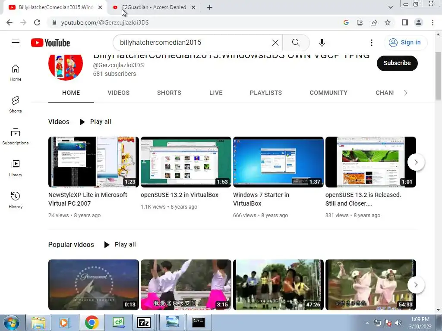Click the install app icon in address bar
The width and height of the screenshot is (442, 331).
[x=360, y=22]
